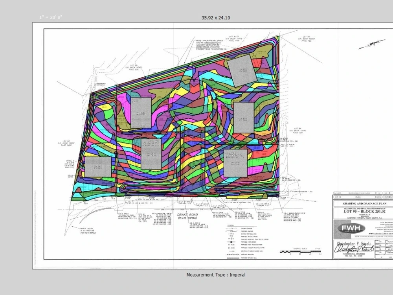Screen dimensions: 393x295
Task: Select the direction of surface water flow arrow symbol
Action: (x=232, y=251)
